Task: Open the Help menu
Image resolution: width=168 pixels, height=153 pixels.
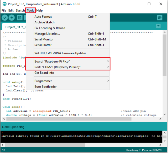Action: tap(40, 11)
